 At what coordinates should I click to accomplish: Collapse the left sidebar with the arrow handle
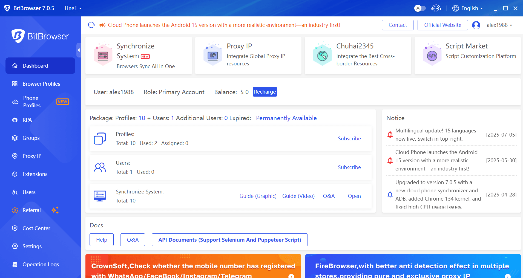[x=79, y=50]
